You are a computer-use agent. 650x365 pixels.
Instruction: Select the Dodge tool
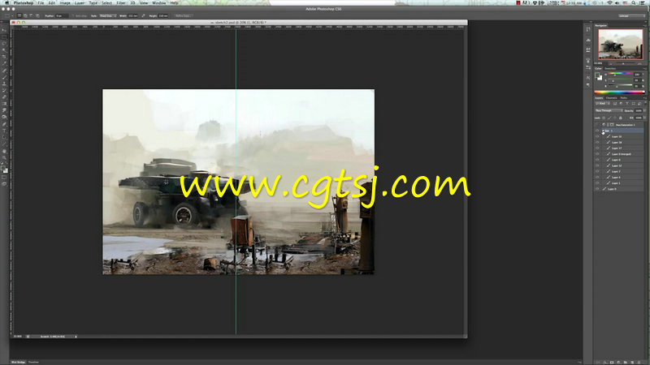coord(4,117)
